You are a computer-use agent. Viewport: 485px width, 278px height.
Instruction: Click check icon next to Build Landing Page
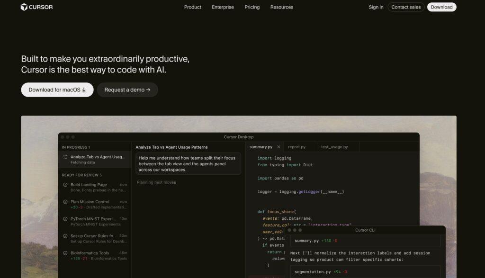65,185
